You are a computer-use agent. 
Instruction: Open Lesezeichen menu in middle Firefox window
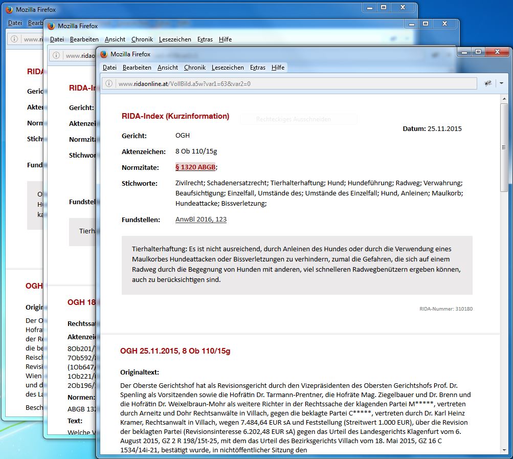pyautogui.click(x=175, y=39)
